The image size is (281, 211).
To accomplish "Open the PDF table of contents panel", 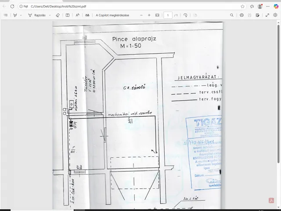I will [x=6, y=15].
